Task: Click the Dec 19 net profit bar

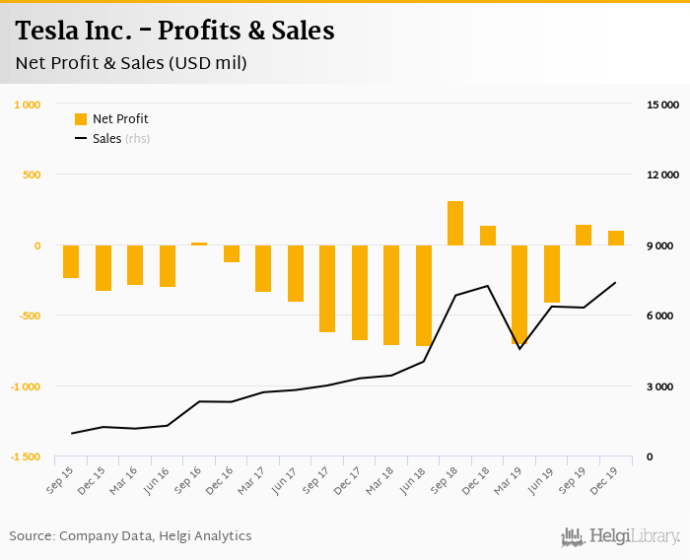Action: pos(616,238)
